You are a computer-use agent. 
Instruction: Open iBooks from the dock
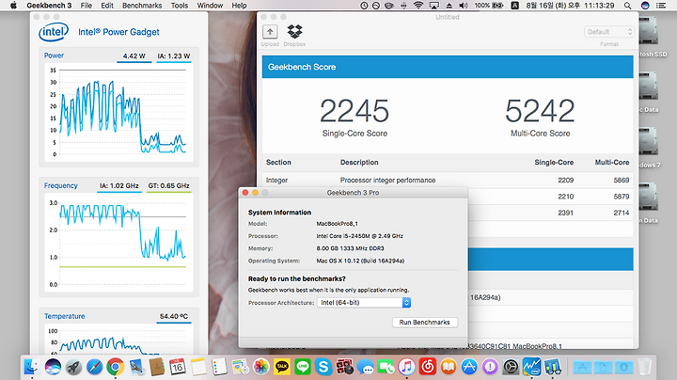pyautogui.click(x=449, y=367)
